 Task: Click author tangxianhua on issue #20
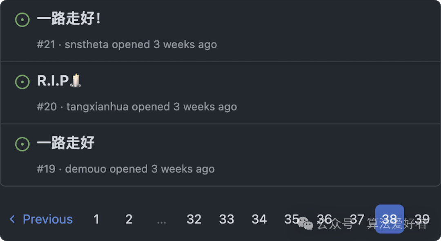point(100,107)
